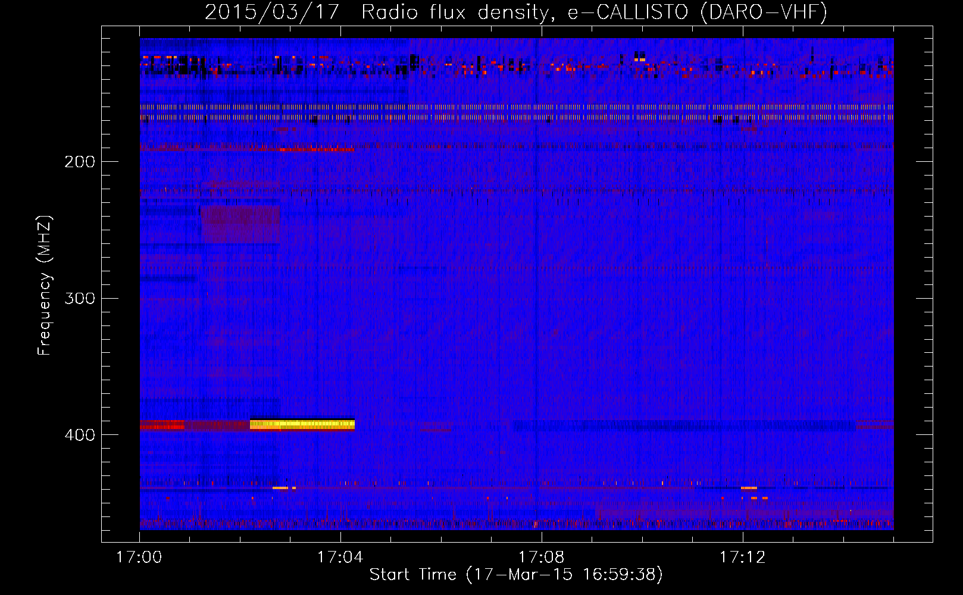Click the plot title '2015/03/17 Radio flux density, e-CALLISTO (DARO-VHF)'
This screenshot has height=595, width=963.
click(516, 12)
